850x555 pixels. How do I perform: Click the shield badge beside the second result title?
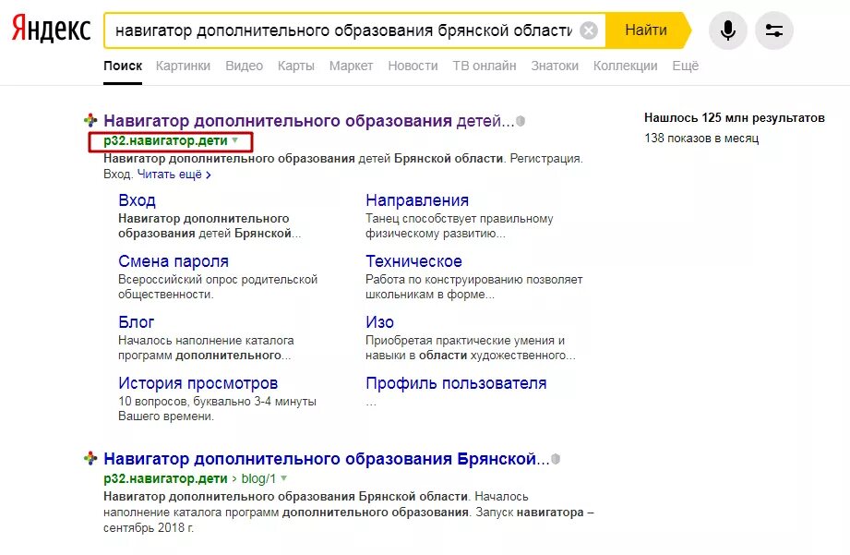(556, 459)
